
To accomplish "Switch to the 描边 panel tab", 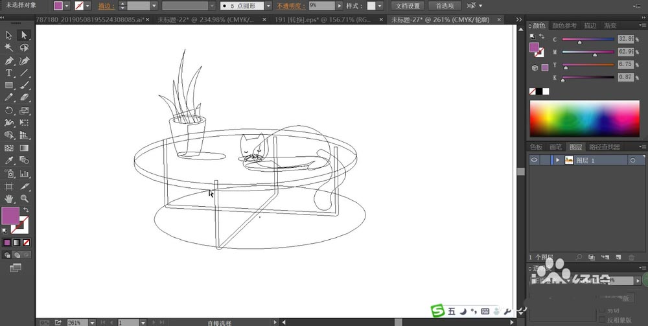I will [590, 26].
